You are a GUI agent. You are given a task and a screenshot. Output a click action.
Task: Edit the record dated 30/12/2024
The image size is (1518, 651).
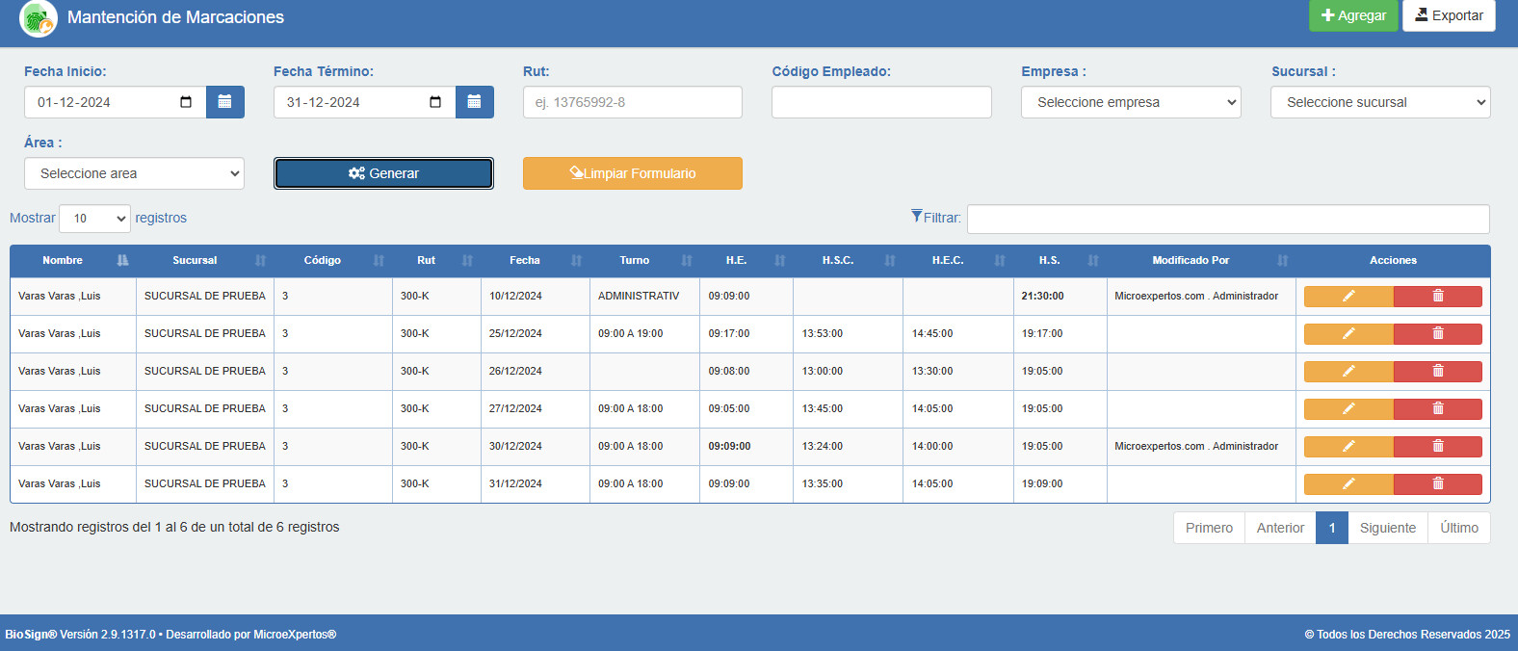1348,447
